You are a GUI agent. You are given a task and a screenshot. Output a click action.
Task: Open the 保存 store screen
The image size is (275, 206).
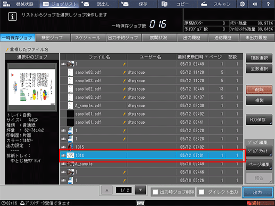click(x=138, y=4)
